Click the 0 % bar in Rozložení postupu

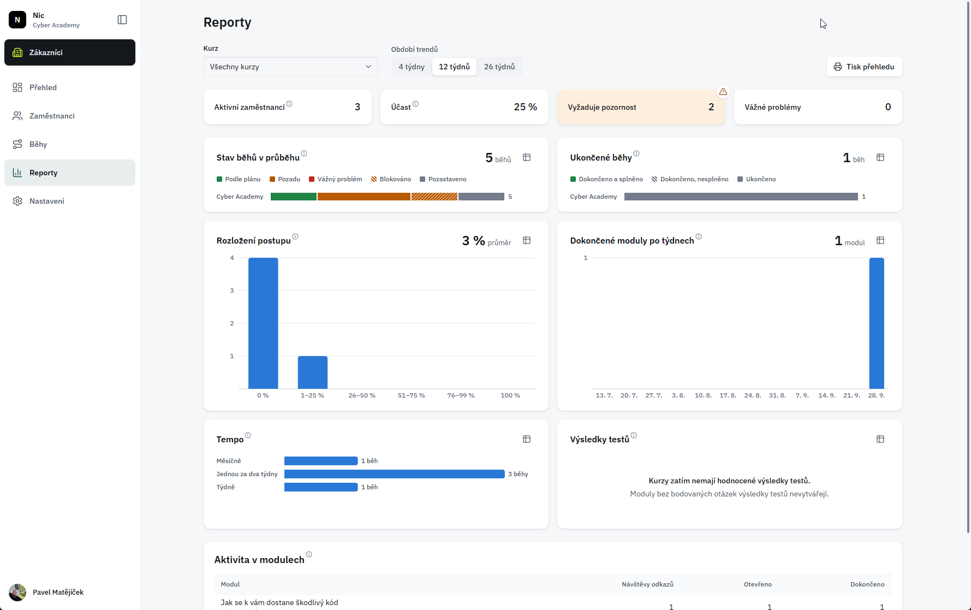(x=263, y=323)
